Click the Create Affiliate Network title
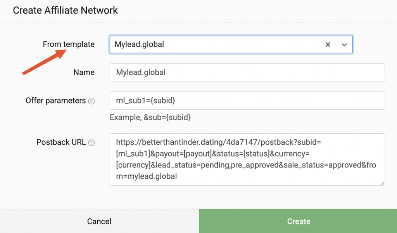 click(x=65, y=10)
